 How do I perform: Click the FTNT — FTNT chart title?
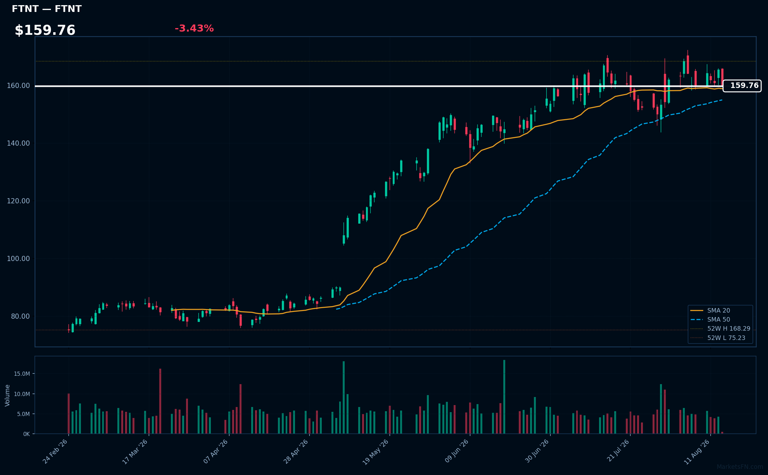coord(47,9)
